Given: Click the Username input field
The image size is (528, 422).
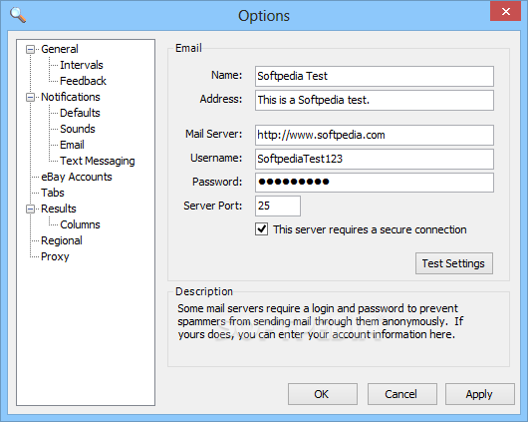Looking at the screenshot, I should tap(375, 159).
